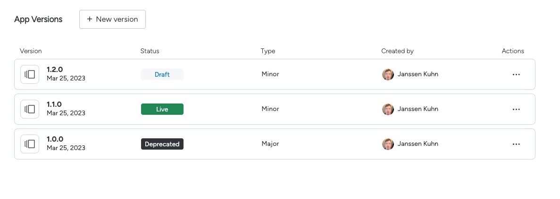Click the version icon for 1.1.0
The width and height of the screenshot is (560, 199).
coord(30,109)
